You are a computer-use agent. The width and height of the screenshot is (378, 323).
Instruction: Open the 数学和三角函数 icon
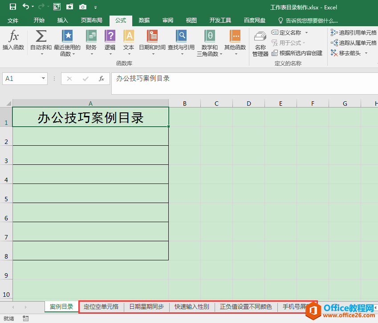pos(210,36)
